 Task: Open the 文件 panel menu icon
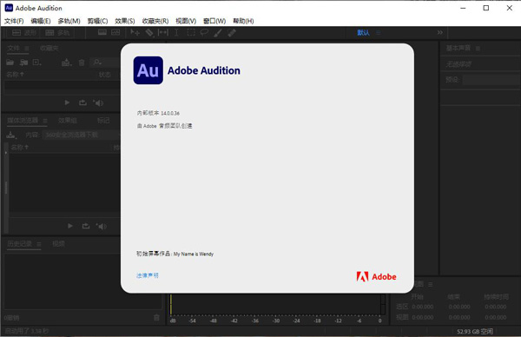(x=27, y=49)
